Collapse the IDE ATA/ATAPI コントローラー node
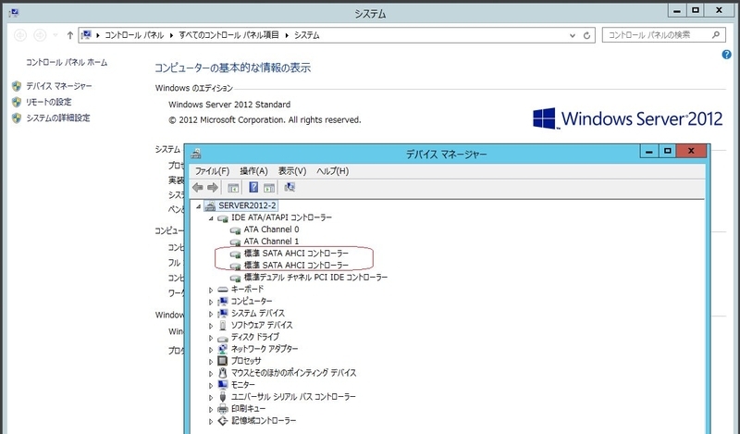This screenshot has width=740, height=434. (211, 218)
